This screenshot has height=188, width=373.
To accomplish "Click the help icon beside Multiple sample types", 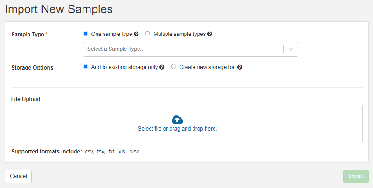I will coord(209,34).
